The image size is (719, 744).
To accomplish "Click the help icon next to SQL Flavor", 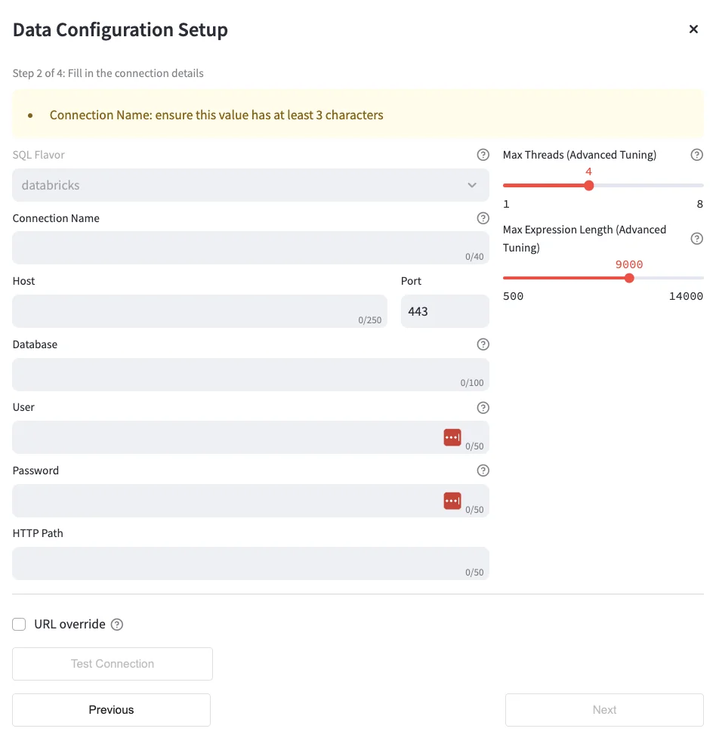I will [x=483, y=155].
